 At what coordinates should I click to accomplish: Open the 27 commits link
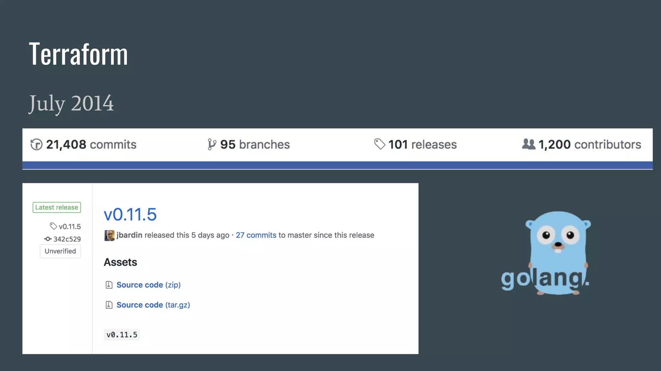coord(256,235)
